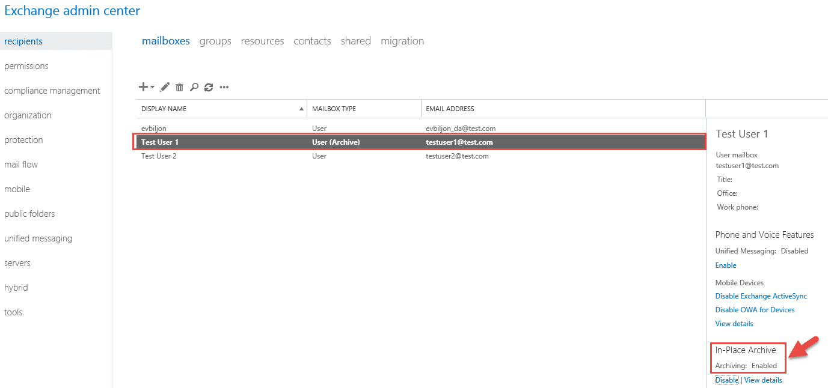
Task: Open View details under Mobile Devices
Action: (734, 324)
